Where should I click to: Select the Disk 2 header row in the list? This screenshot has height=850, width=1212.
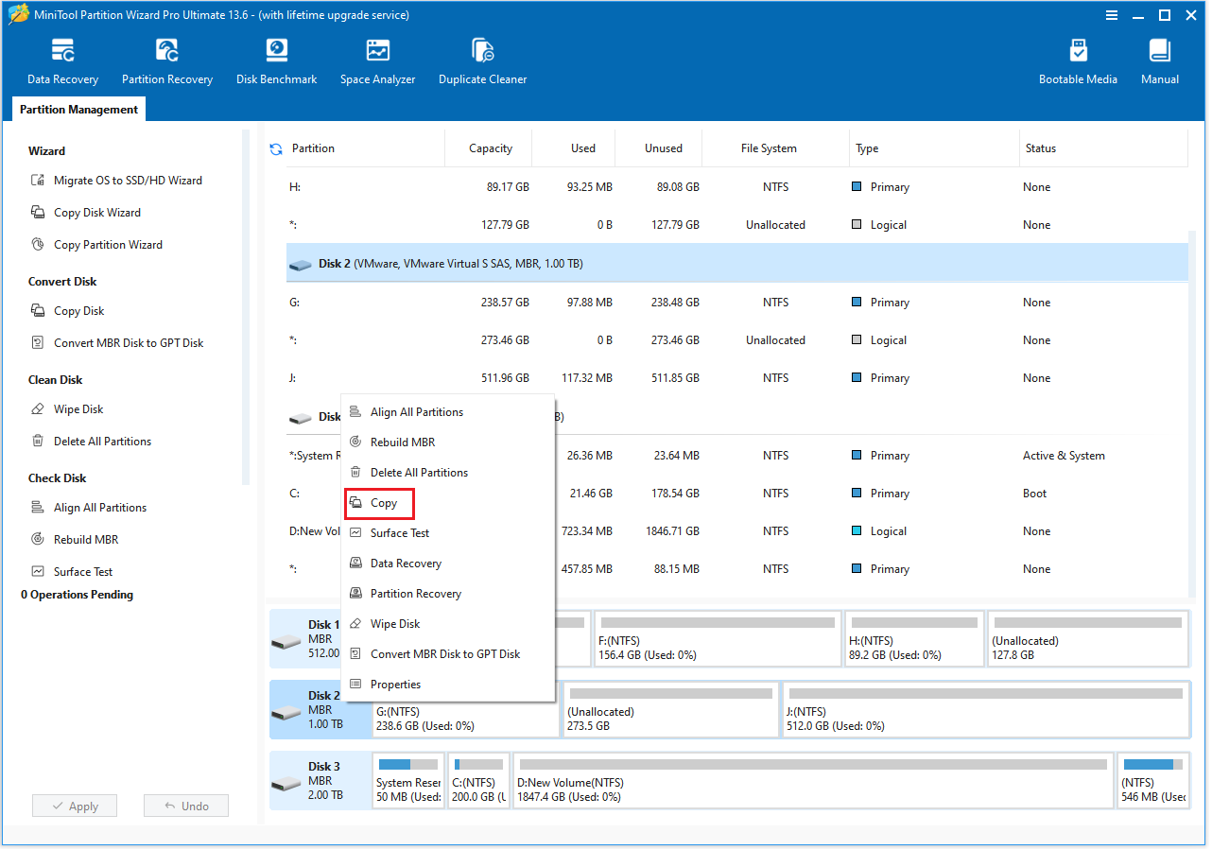click(x=736, y=264)
